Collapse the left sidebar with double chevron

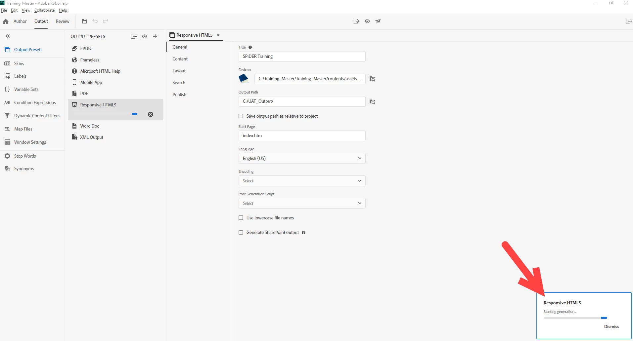click(x=8, y=36)
